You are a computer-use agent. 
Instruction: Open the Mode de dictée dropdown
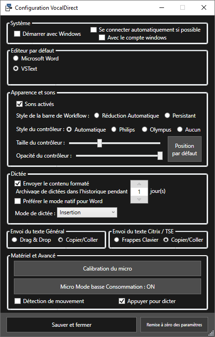click(x=87, y=212)
